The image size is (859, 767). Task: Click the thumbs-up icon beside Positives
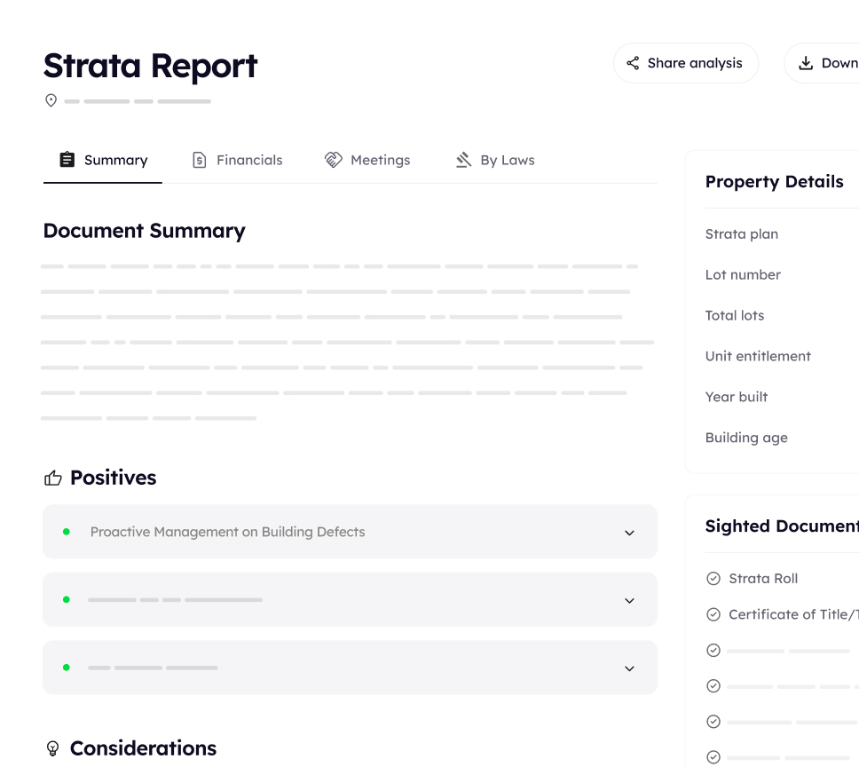point(53,478)
